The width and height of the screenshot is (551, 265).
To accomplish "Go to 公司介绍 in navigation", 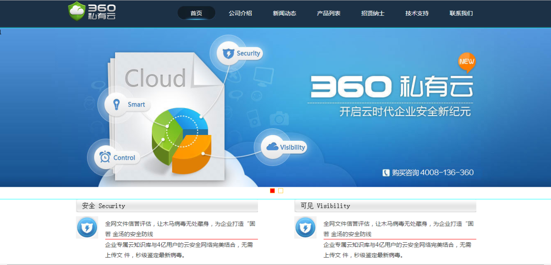I will (240, 13).
